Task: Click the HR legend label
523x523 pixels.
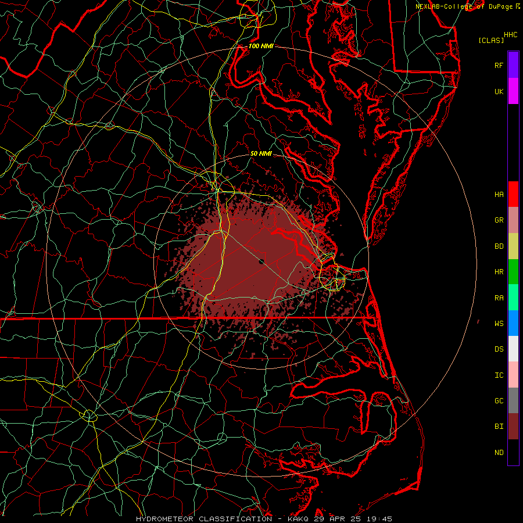Action: 499,272
